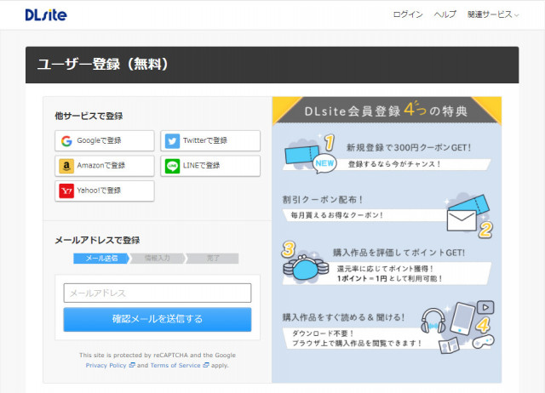Select the 情報入力 step tab
The image size is (545, 393).
coord(158,259)
